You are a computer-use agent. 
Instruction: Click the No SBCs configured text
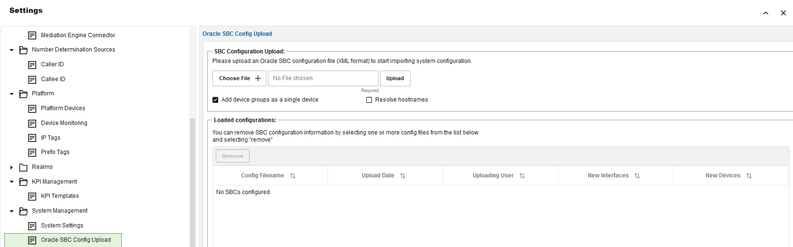243,192
